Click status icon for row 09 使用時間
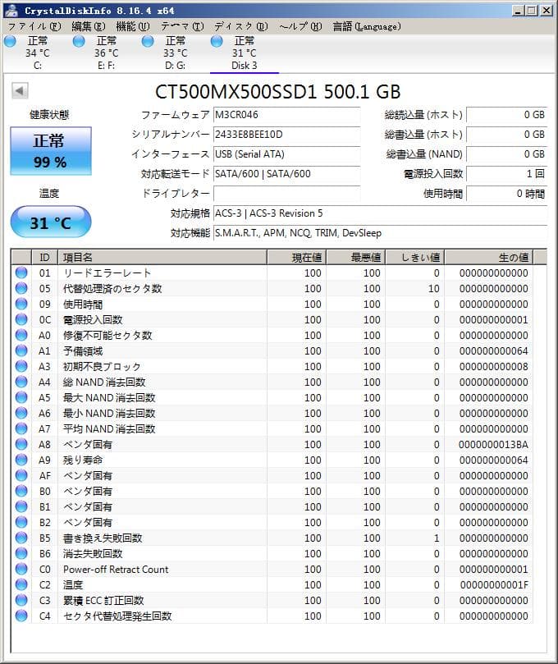Image resolution: width=558 pixels, height=664 pixels. (x=21, y=304)
